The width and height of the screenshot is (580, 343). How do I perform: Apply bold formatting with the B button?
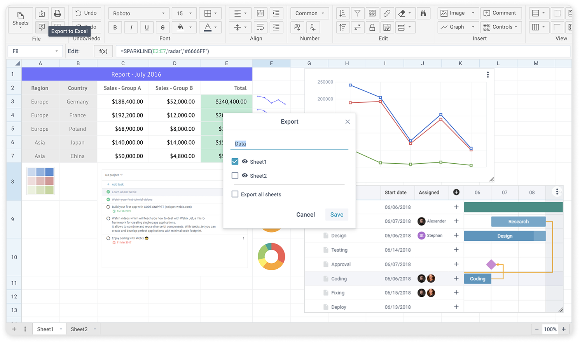pos(115,27)
